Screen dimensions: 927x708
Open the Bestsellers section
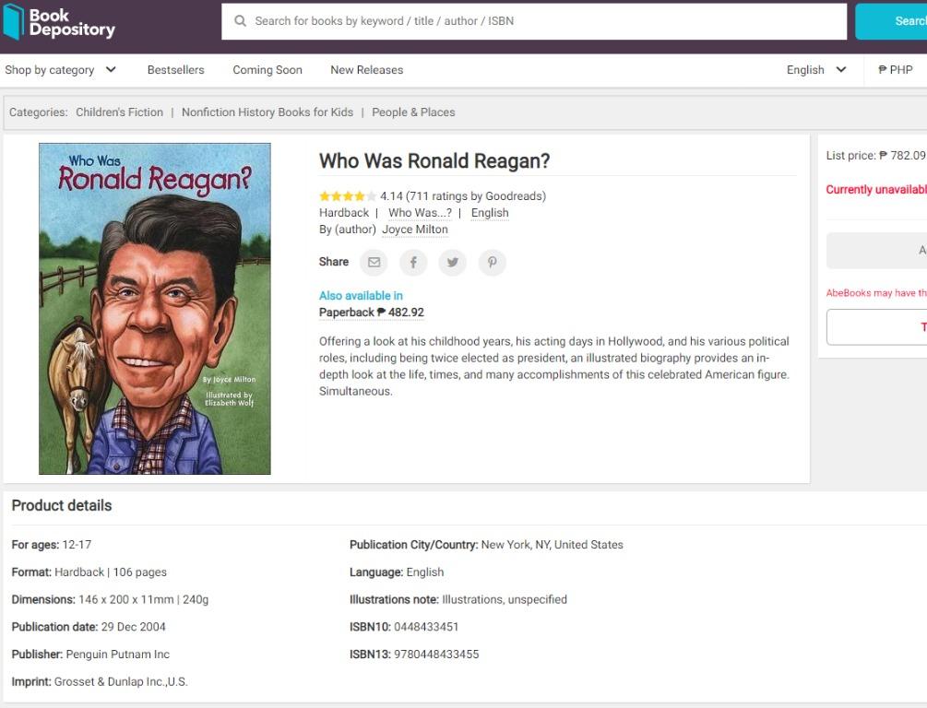tap(175, 69)
